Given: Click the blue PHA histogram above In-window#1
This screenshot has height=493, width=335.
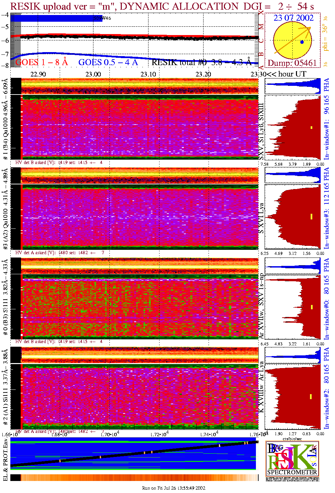Looking at the screenshot, I should [293, 86].
